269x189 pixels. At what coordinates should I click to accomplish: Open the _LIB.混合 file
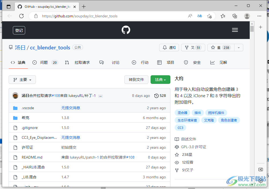(29, 177)
